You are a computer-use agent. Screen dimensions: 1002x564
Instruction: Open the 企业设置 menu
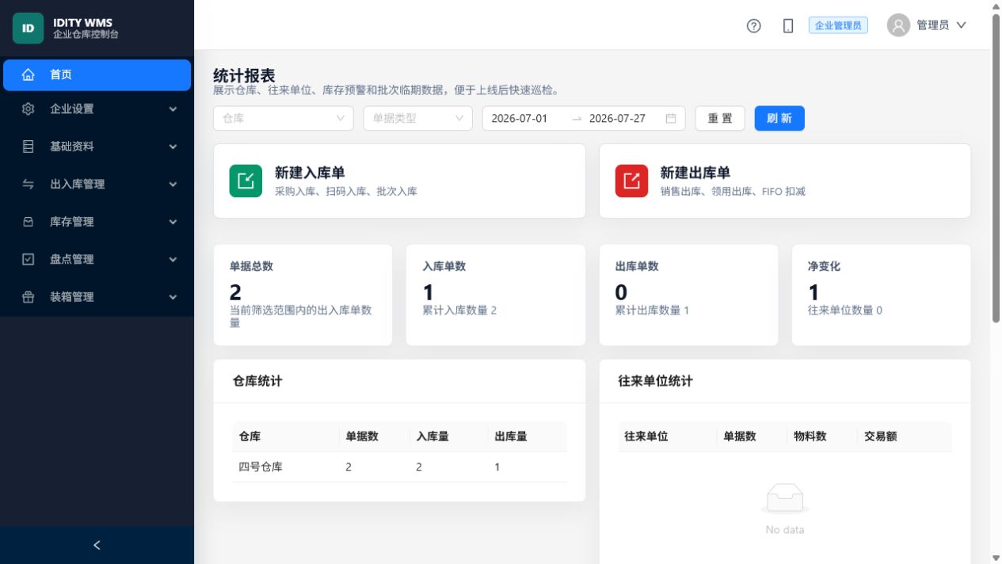[97, 109]
